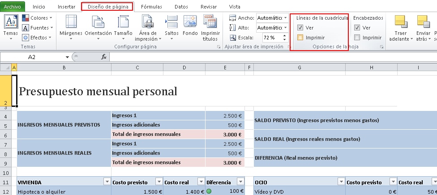
Task: Toggle the Ver checkbox under Encabezados
Action: [x=357, y=28]
